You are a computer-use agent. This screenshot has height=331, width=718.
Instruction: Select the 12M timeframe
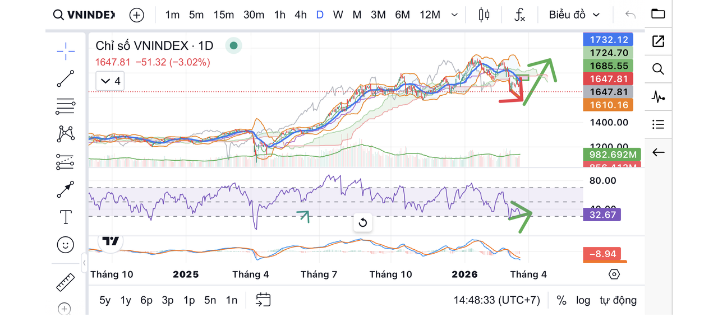(430, 15)
